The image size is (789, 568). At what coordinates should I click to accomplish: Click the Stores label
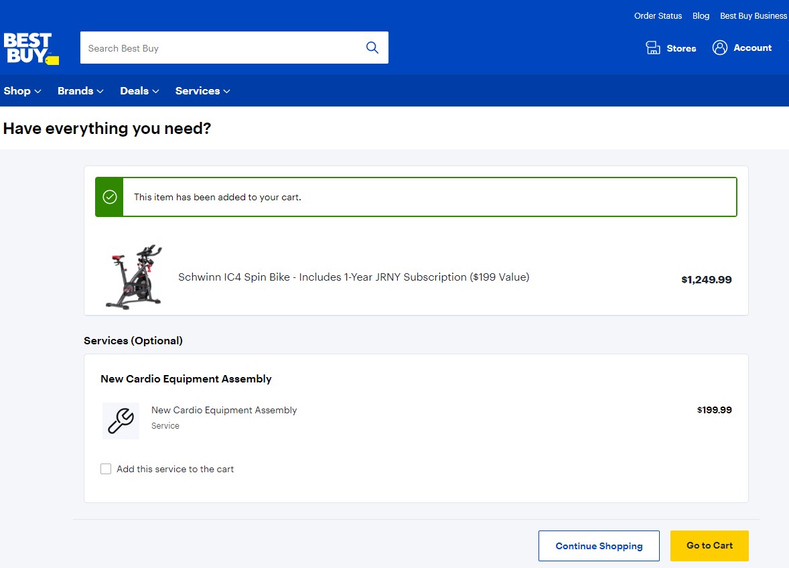point(681,48)
